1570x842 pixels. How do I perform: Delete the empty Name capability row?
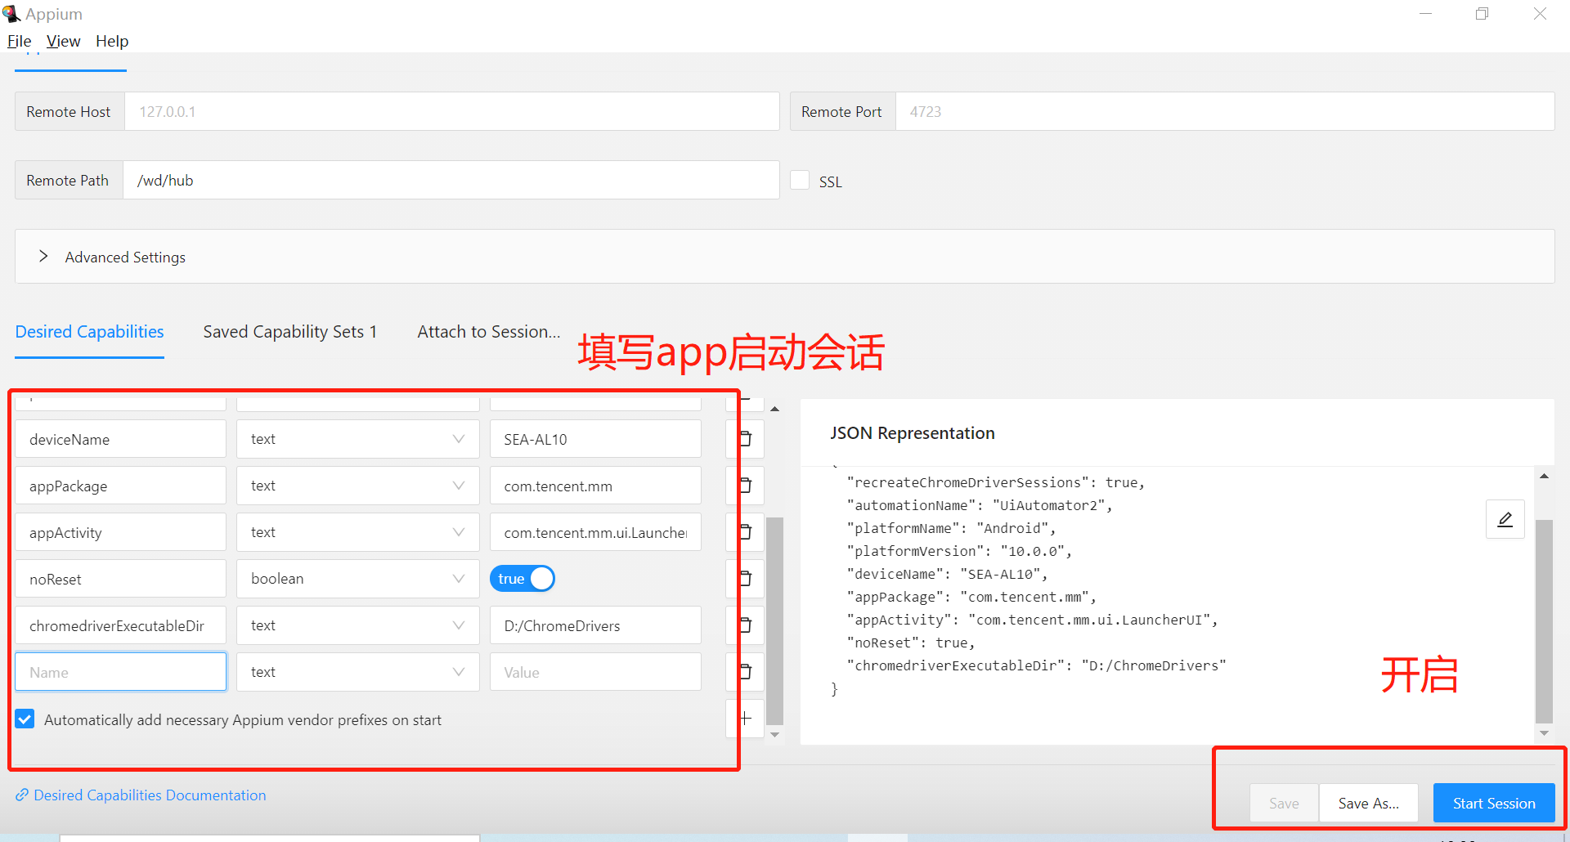click(745, 672)
